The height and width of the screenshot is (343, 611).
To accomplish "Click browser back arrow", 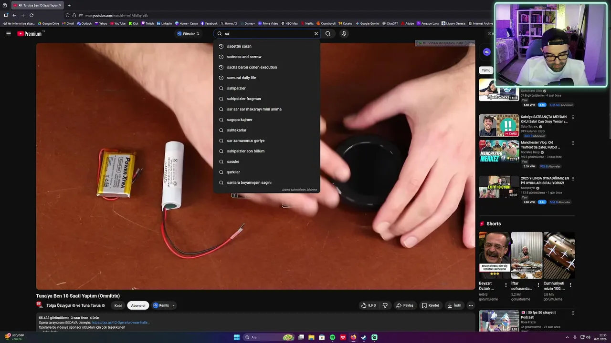I will 14,15.
